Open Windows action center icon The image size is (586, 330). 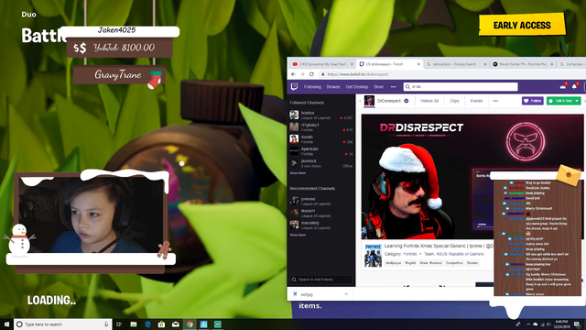pos(577,324)
